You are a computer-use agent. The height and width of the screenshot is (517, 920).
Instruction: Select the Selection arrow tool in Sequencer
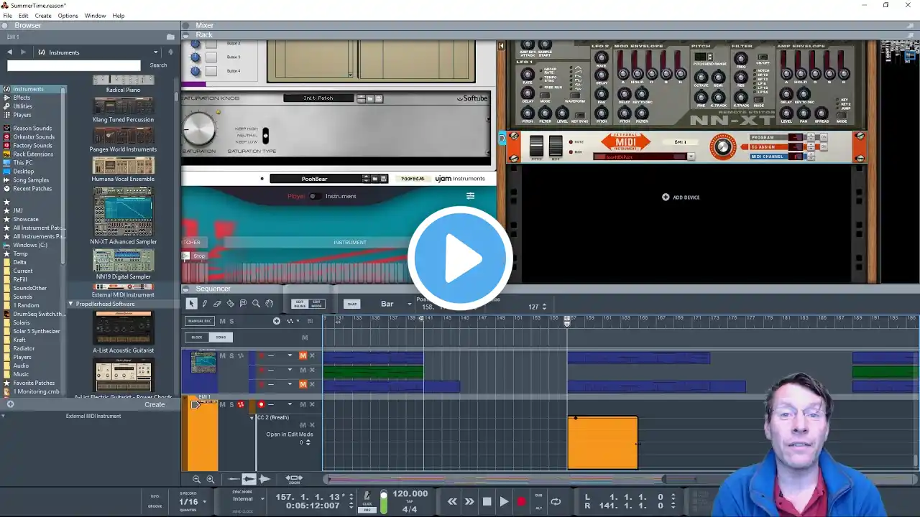(191, 304)
